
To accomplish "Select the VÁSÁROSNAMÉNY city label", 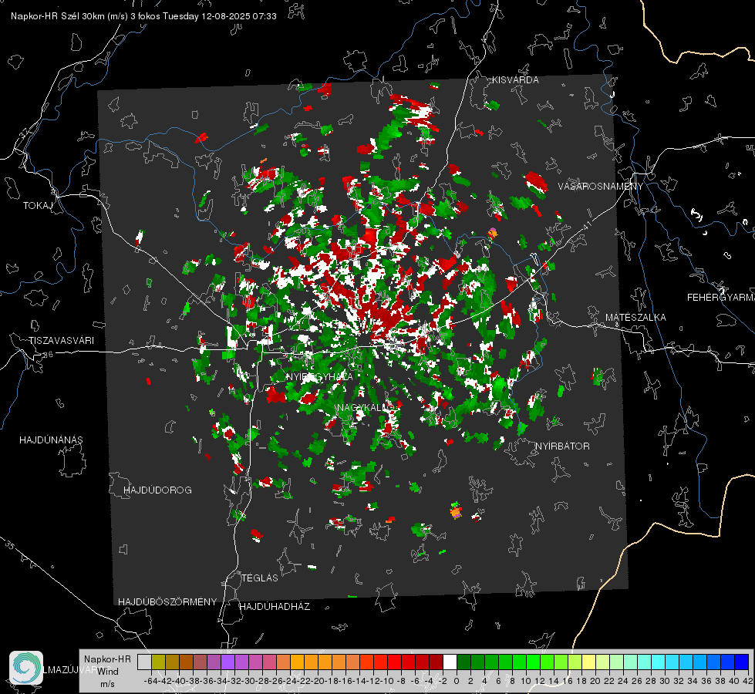I will [x=601, y=187].
